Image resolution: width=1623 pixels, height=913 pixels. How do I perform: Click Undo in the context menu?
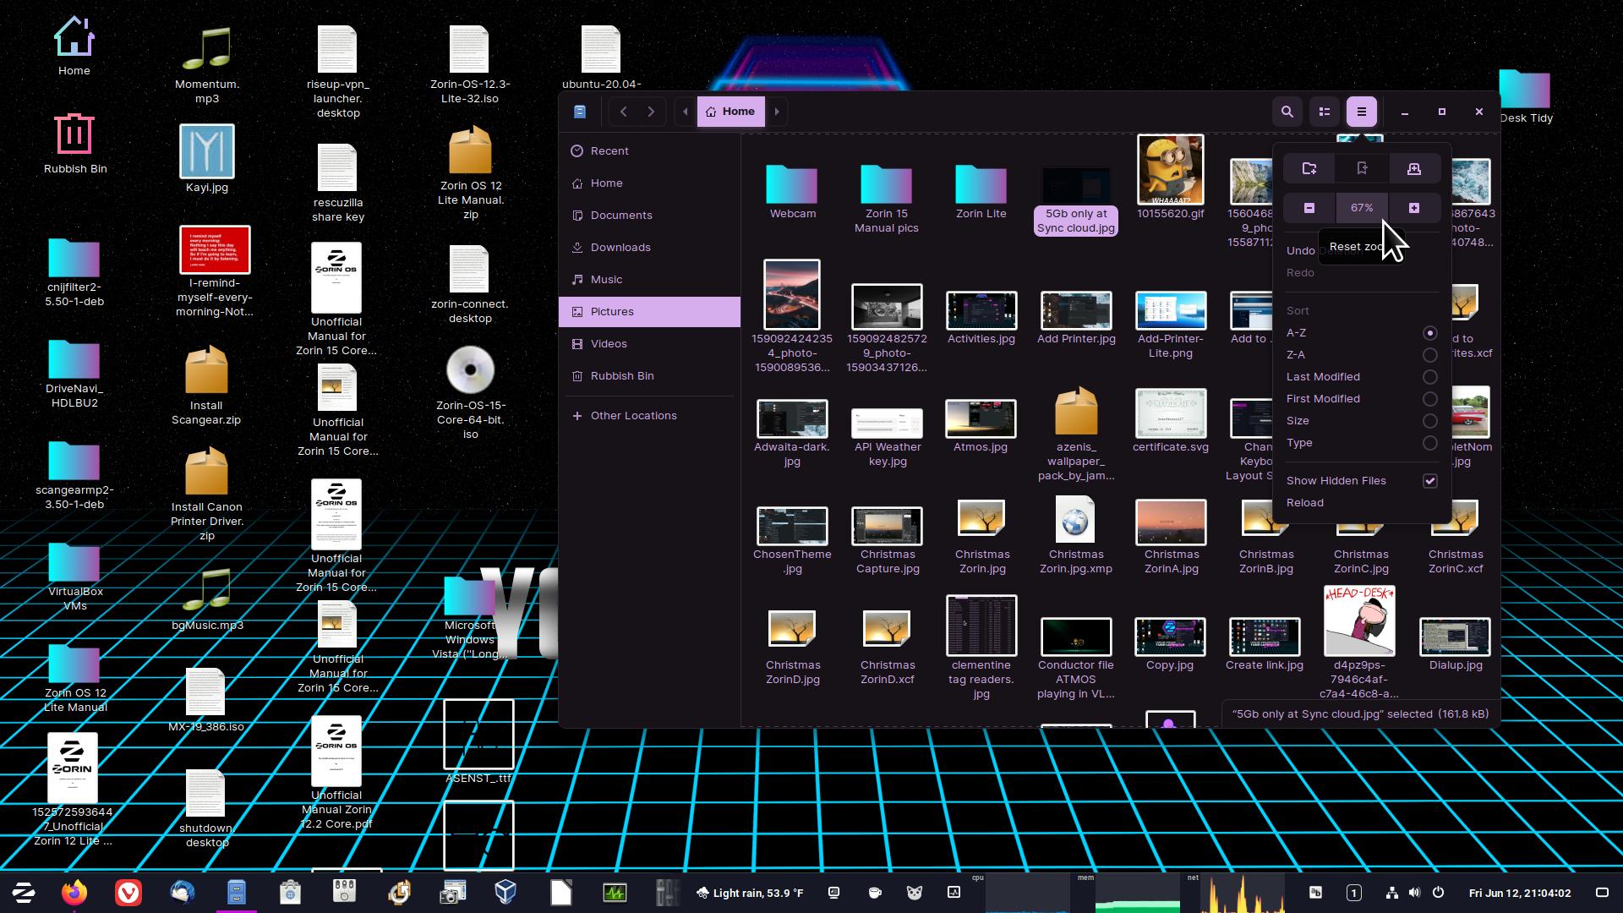click(x=1301, y=249)
